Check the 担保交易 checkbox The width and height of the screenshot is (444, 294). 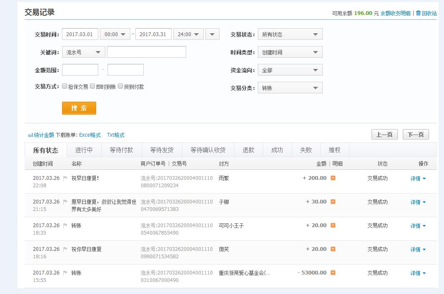tap(65, 86)
